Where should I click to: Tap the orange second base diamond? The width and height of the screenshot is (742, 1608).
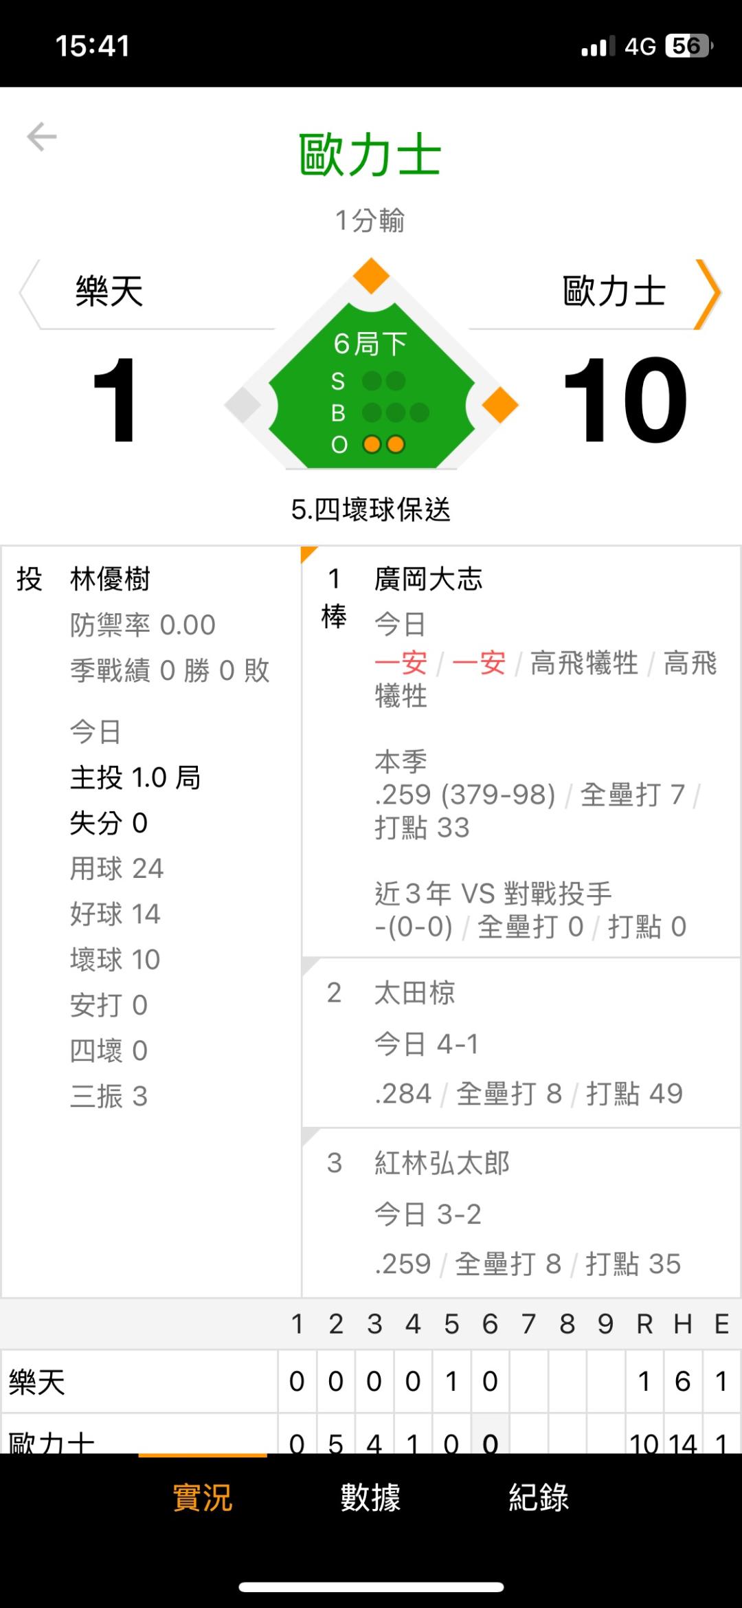(x=371, y=276)
